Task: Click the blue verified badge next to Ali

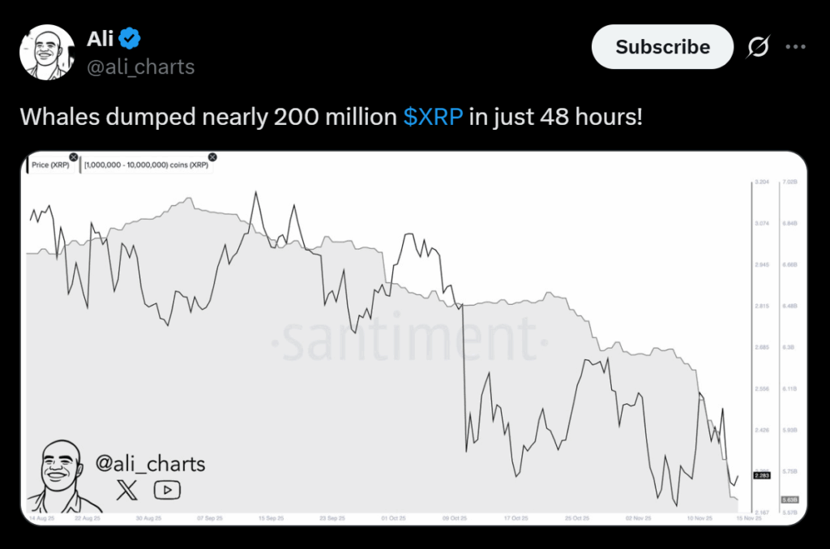Action: tap(130, 37)
